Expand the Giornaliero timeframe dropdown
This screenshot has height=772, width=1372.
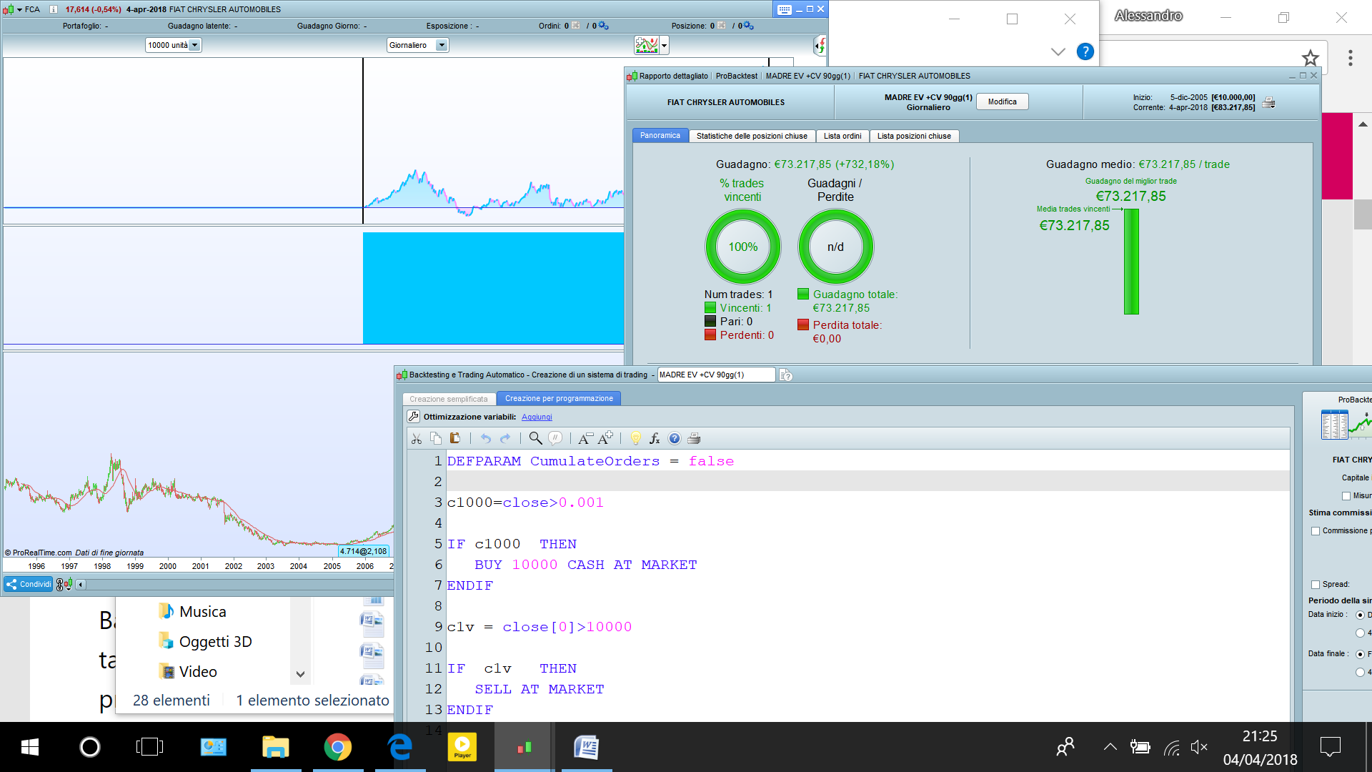[442, 45]
